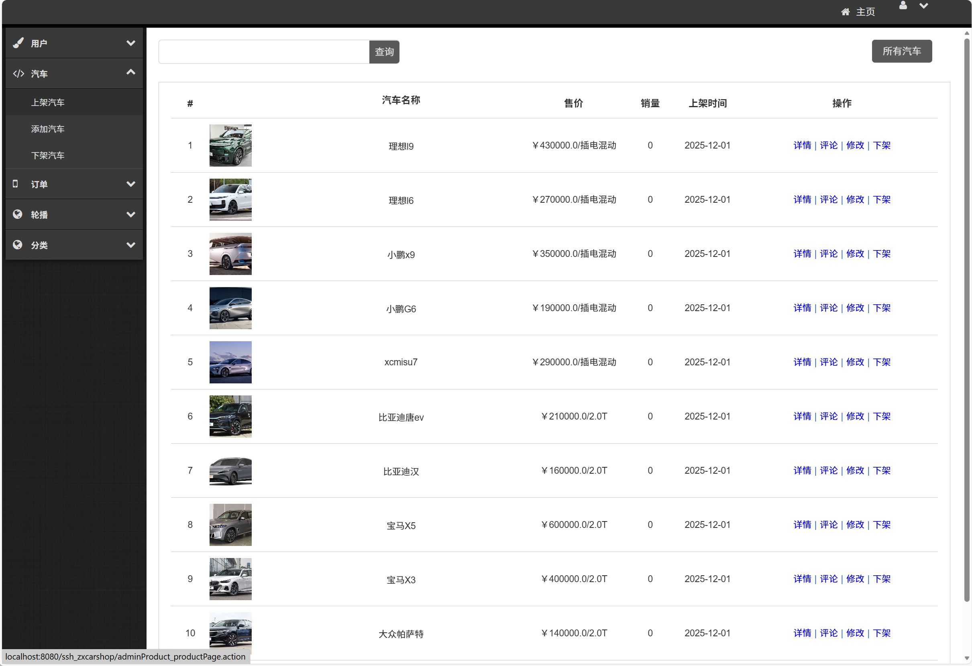Expand the 用户 sidebar section
972x666 pixels.
tap(131, 43)
